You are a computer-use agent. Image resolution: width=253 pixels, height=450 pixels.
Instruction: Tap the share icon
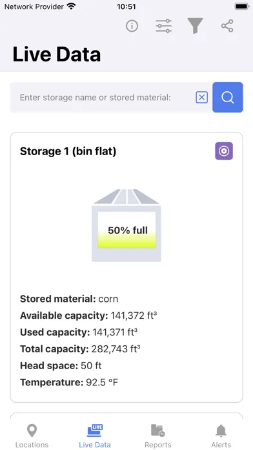[x=227, y=26]
